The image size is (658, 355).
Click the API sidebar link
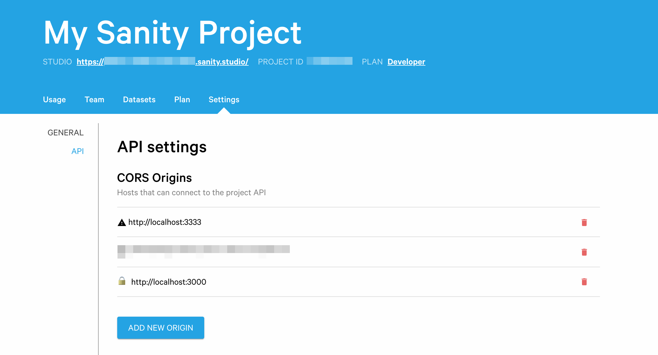point(78,151)
